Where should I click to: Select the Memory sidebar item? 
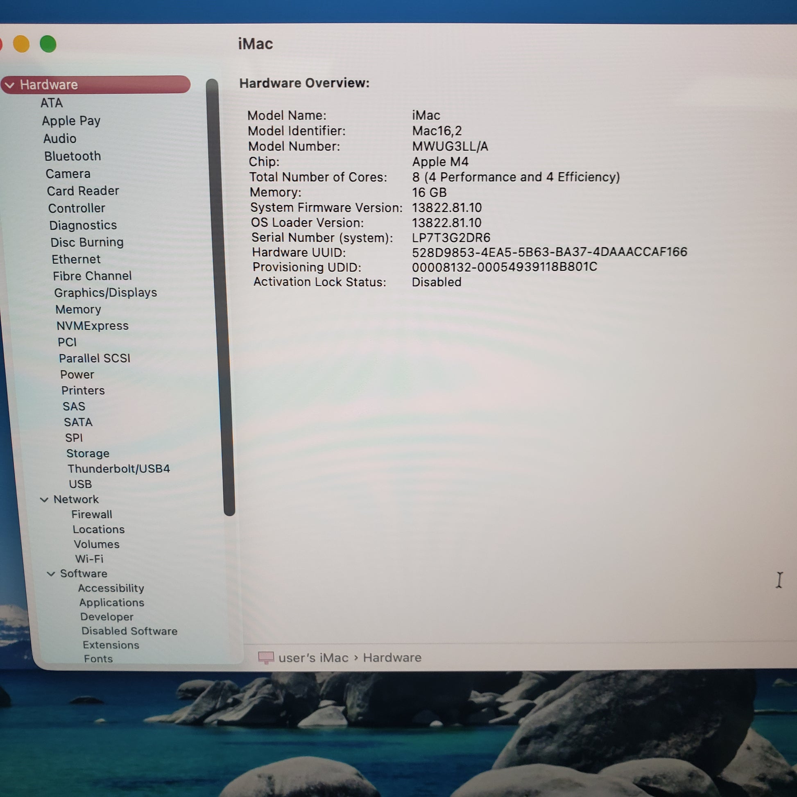pos(78,309)
